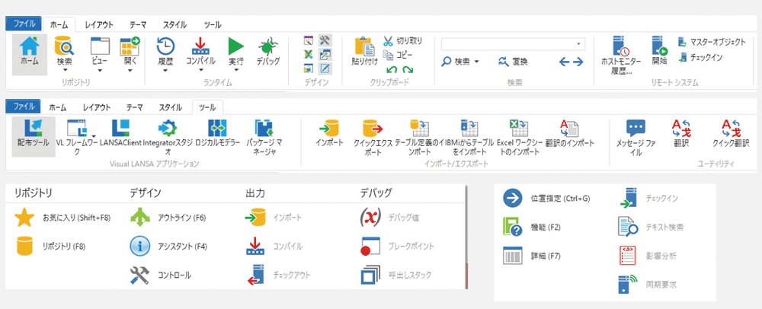Expand the search combo box dropdown
The height and width of the screenshot is (309, 762).
point(579,43)
